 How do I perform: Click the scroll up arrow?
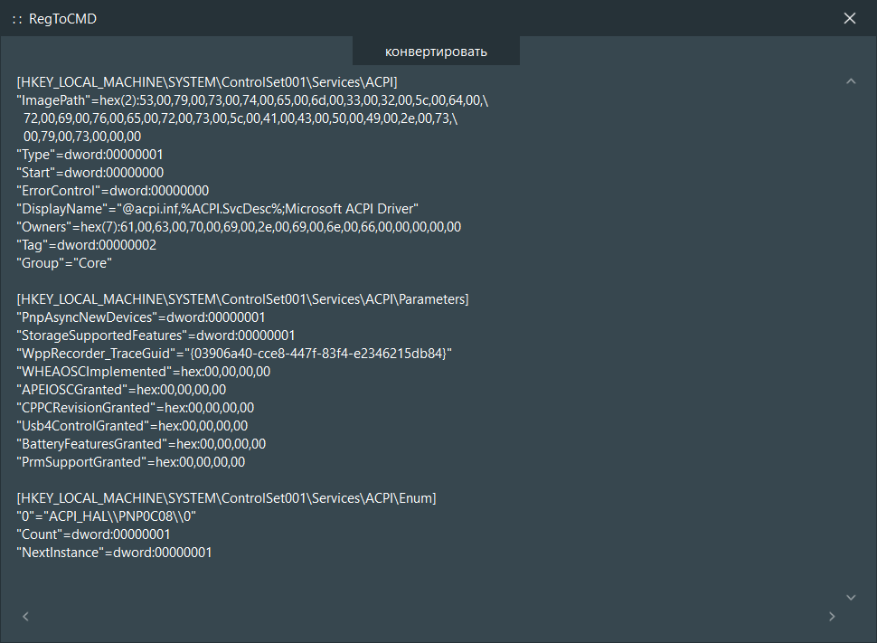coord(850,82)
